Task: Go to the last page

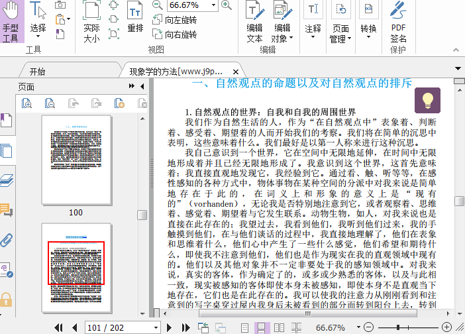Action: click(186, 327)
